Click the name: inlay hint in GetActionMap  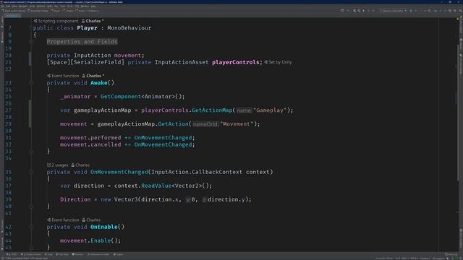tap(244, 110)
